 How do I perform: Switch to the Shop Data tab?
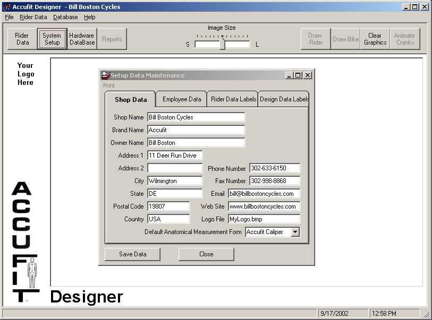(131, 100)
